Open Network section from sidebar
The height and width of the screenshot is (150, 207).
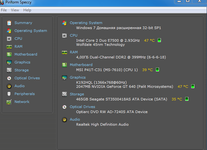pyautogui.click(x=22, y=102)
